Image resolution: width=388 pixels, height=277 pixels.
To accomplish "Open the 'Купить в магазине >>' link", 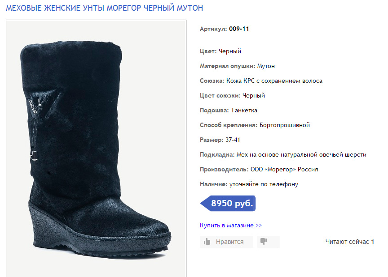I will pyautogui.click(x=231, y=225).
